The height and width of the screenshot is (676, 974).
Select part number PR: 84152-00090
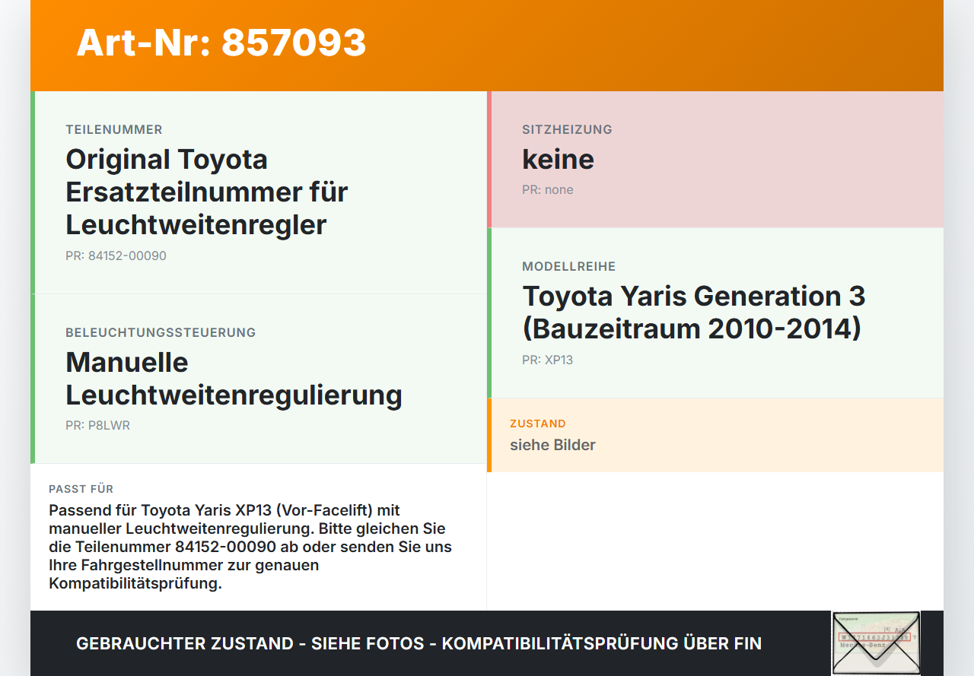(116, 255)
